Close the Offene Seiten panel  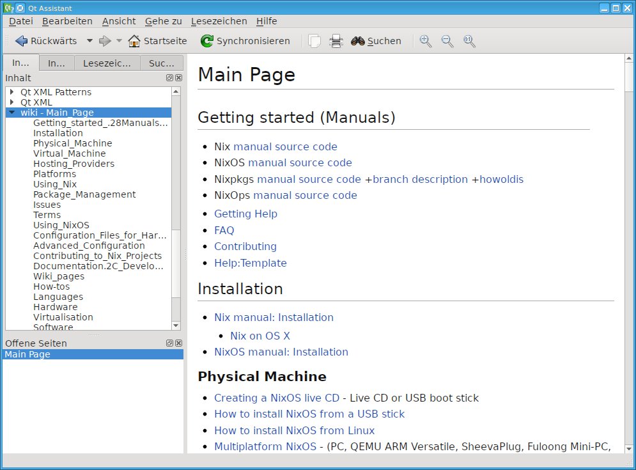tap(179, 343)
